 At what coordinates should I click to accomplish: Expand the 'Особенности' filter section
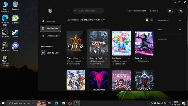(x=169, y=20)
